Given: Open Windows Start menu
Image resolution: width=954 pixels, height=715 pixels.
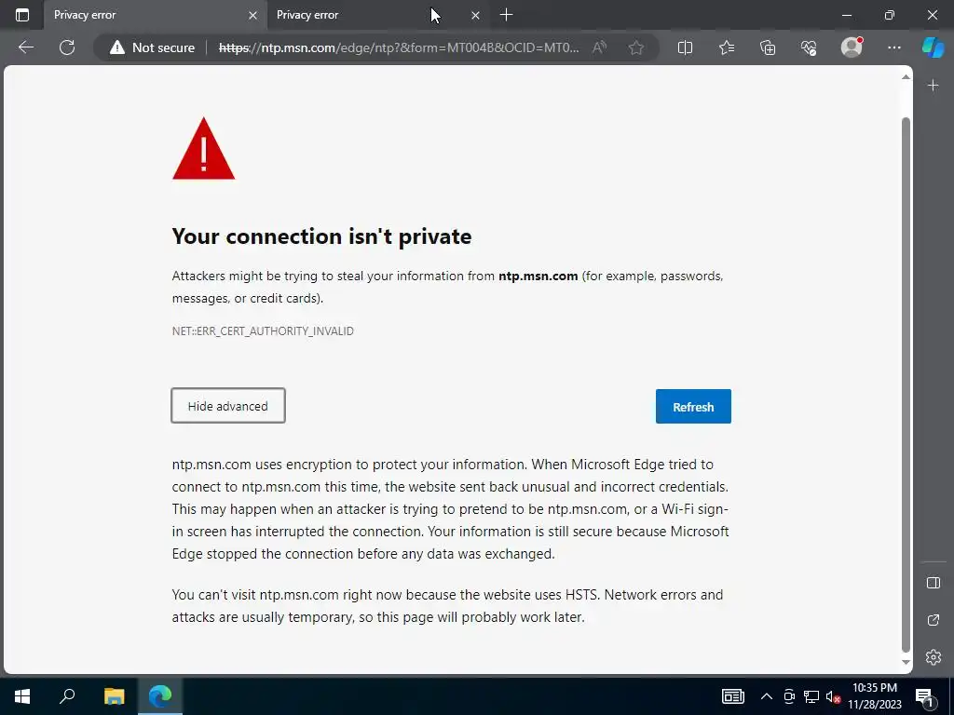Looking at the screenshot, I should pos(22,696).
